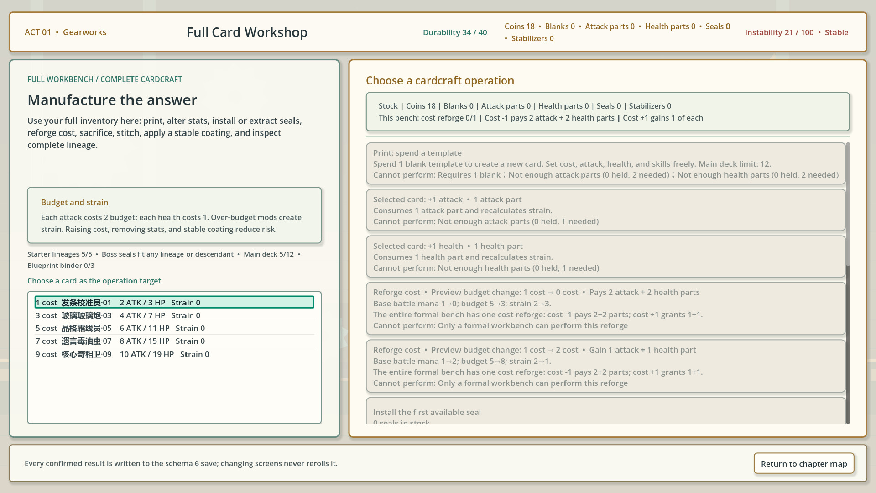Select the 9 cost 10 ATK / 19 HP card
This screenshot has height=493, width=876.
tap(174, 354)
